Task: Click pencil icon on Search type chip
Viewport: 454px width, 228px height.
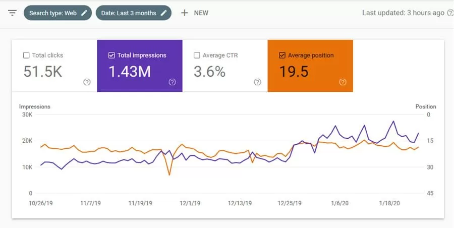Action: (x=84, y=13)
